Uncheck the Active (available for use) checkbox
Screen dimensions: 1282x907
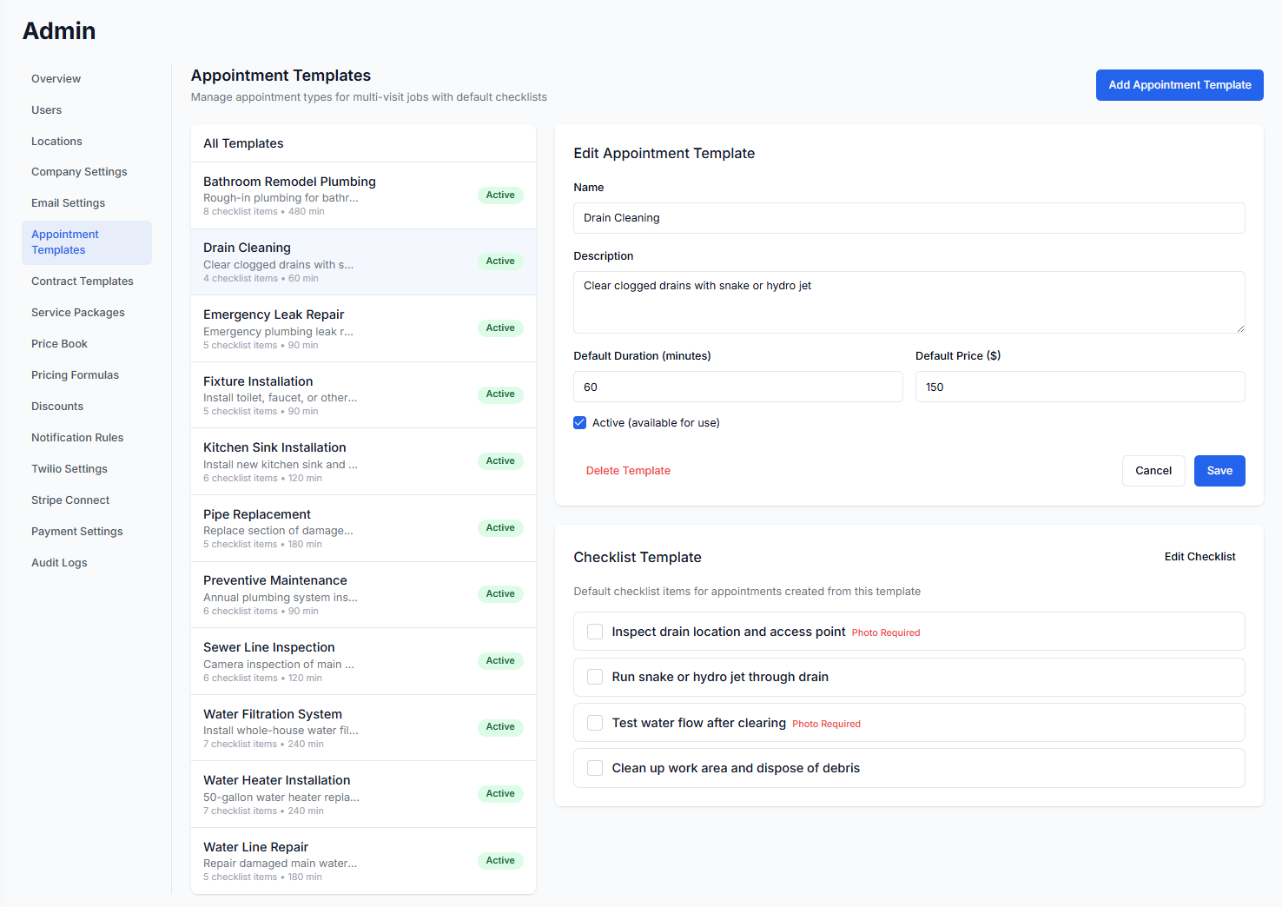coord(580,423)
